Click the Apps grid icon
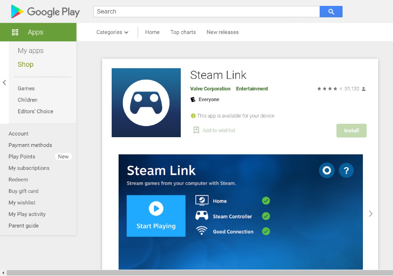Image resolution: width=393 pixels, height=276 pixels. pyautogui.click(x=15, y=32)
